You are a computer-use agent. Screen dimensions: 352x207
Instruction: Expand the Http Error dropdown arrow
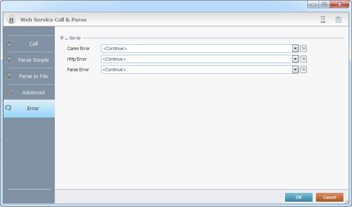click(295, 59)
